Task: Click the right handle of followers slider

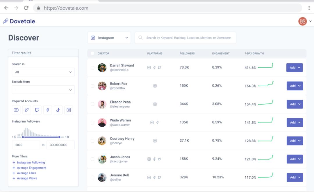Action: [59, 137]
